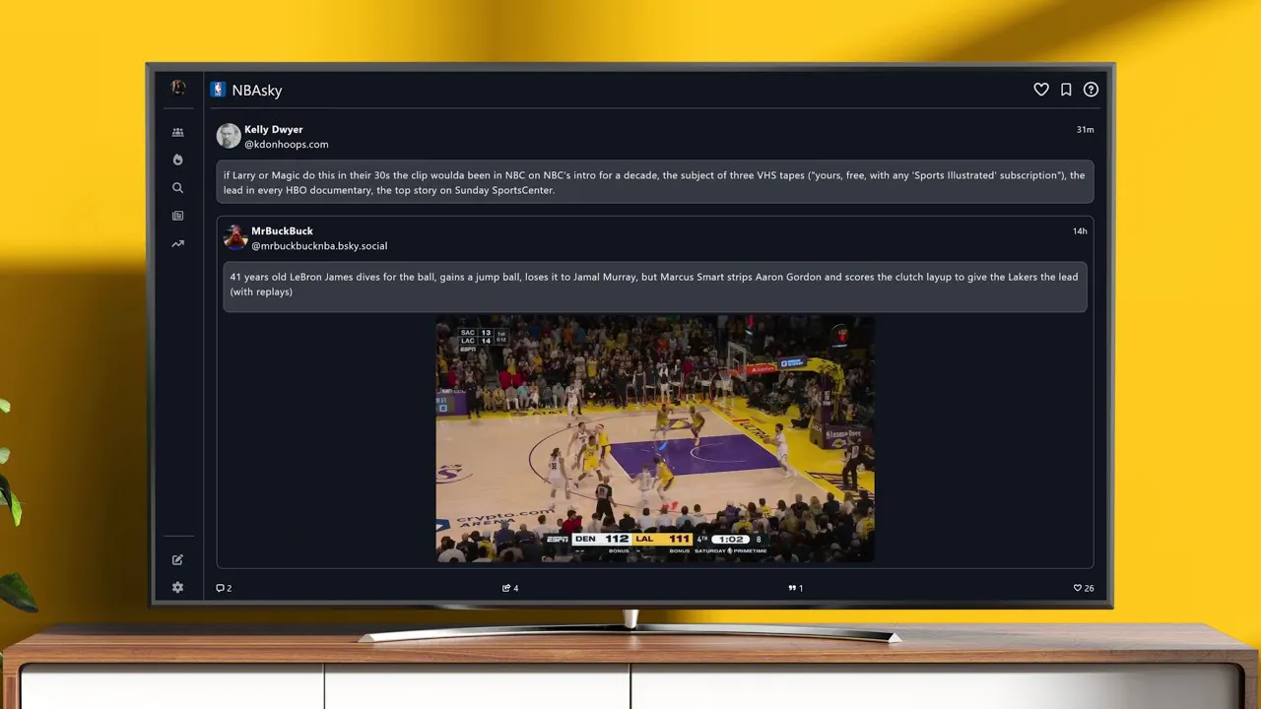Play the Lakers game video thumbnail
Screen dimensions: 1261x709
point(655,439)
